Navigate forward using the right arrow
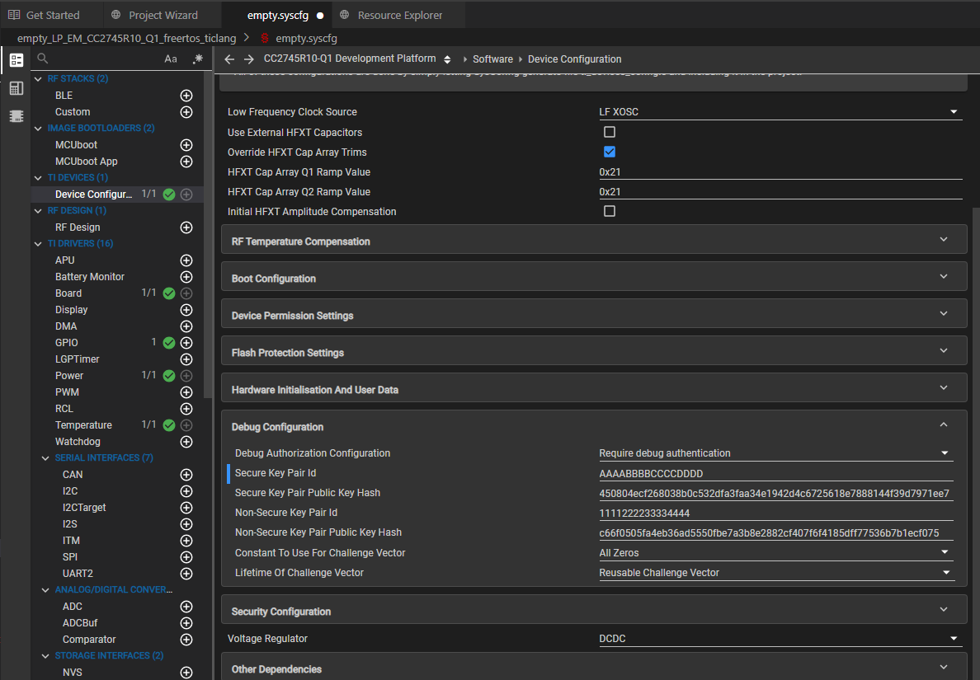 pyautogui.click(x=249, y=59)
